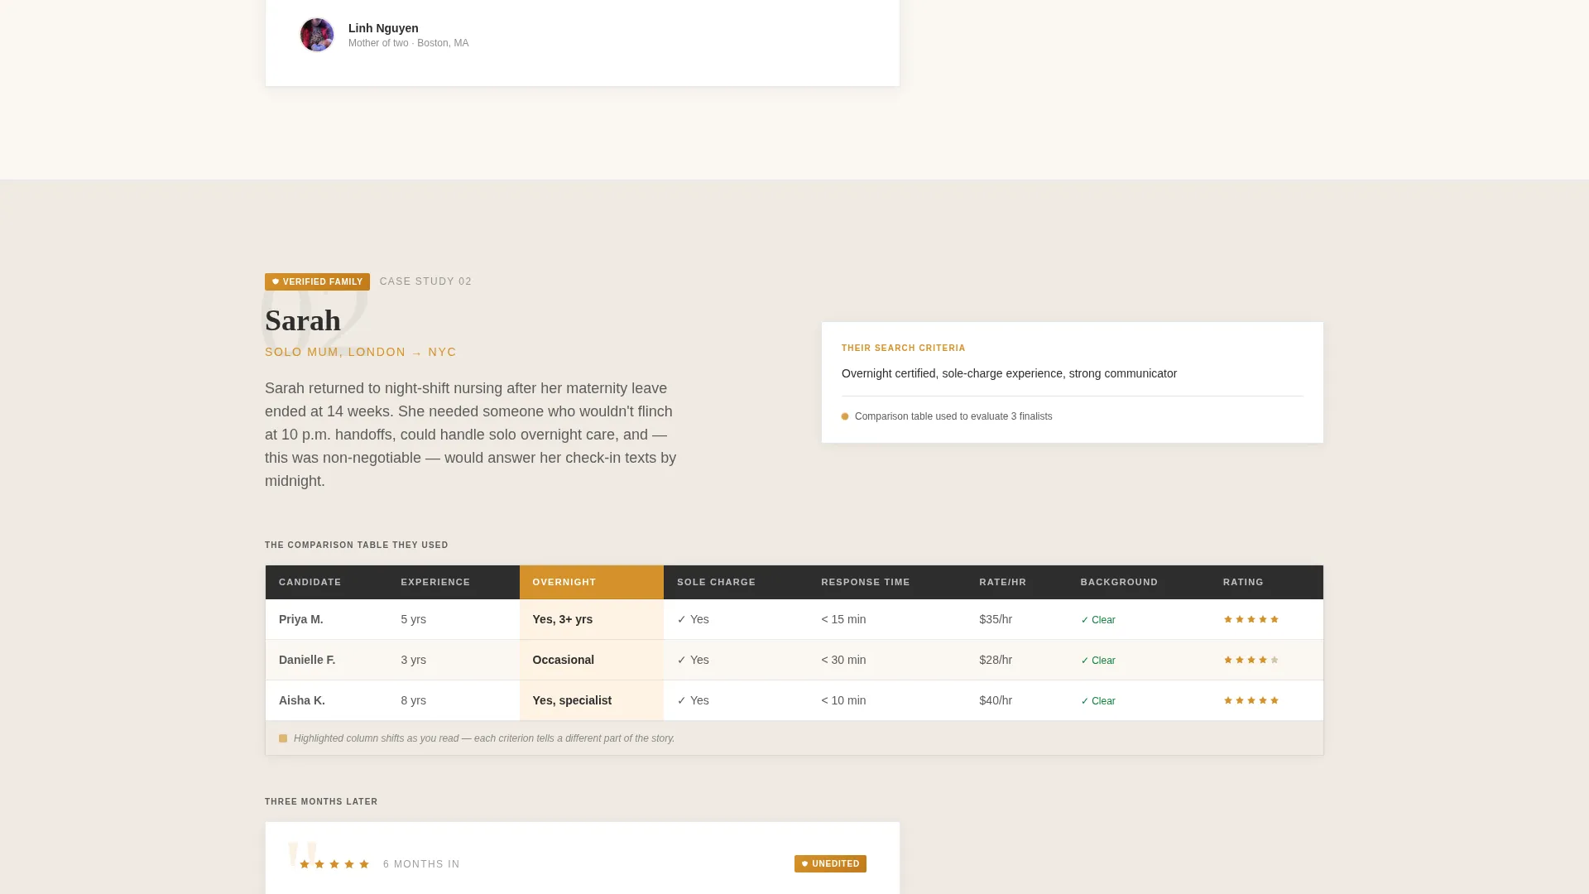The height and width of the screenshot is (894, 1589).
Task: Click Sole Charge Yes in Danielle's row
Action: point(693,660)
